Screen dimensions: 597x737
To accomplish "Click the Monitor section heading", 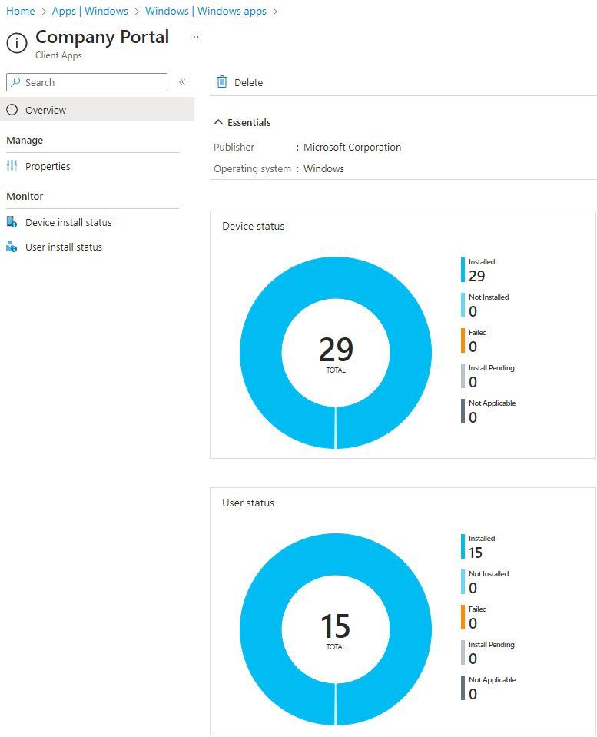I will 25,196.
